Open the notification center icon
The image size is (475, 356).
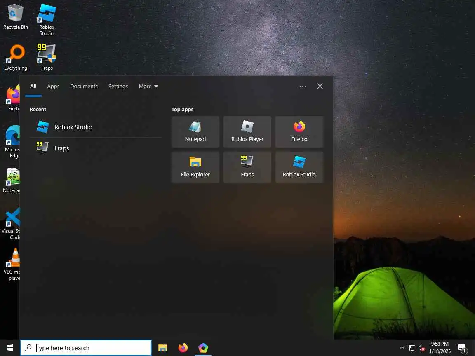[462, 348]
